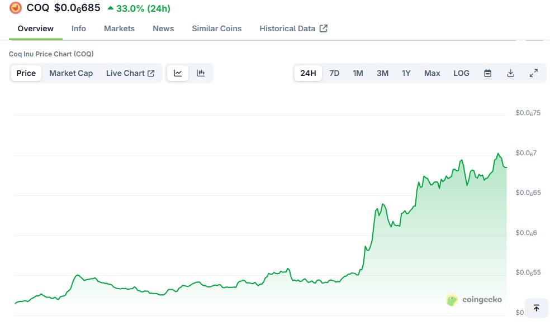Select the Max time range

(x=432, y=73)
